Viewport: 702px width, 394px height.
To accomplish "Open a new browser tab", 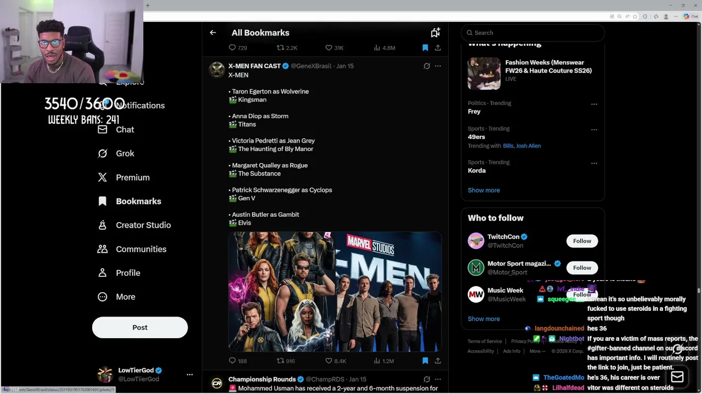I will (x=148, y=5).
